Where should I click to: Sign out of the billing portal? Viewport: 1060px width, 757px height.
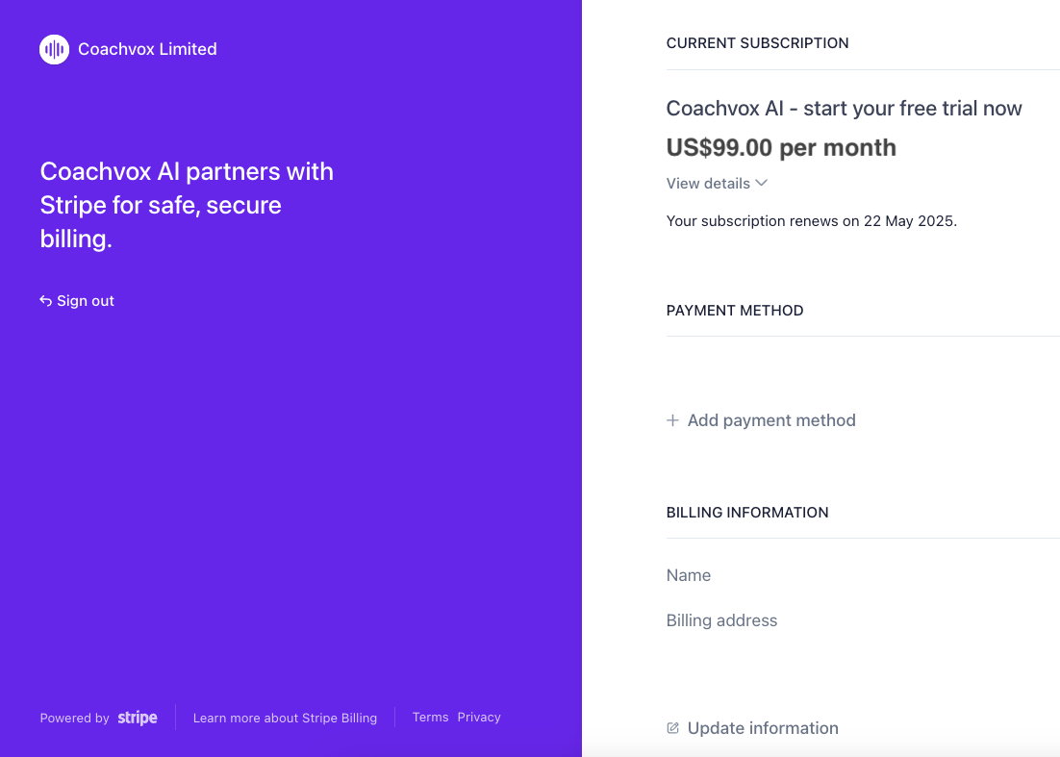click(85, 301)
